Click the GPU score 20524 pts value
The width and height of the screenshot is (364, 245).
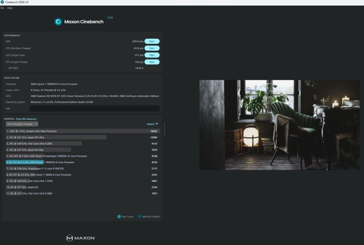tap(138, 41)
